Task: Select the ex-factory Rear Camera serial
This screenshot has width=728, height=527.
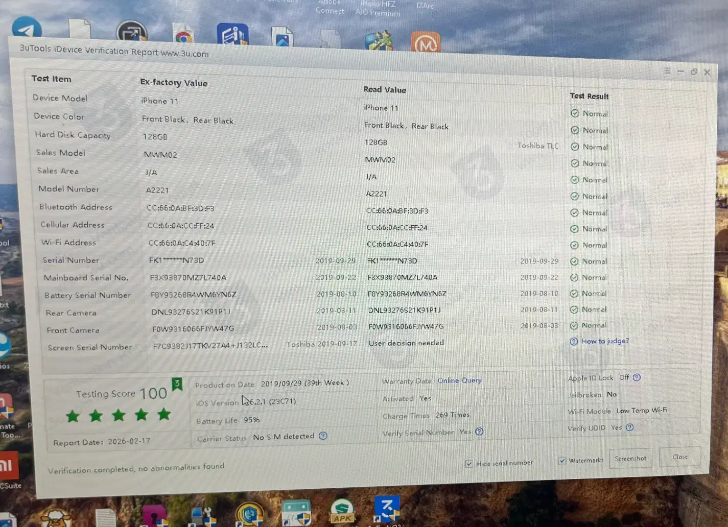Action: [191, 312]
